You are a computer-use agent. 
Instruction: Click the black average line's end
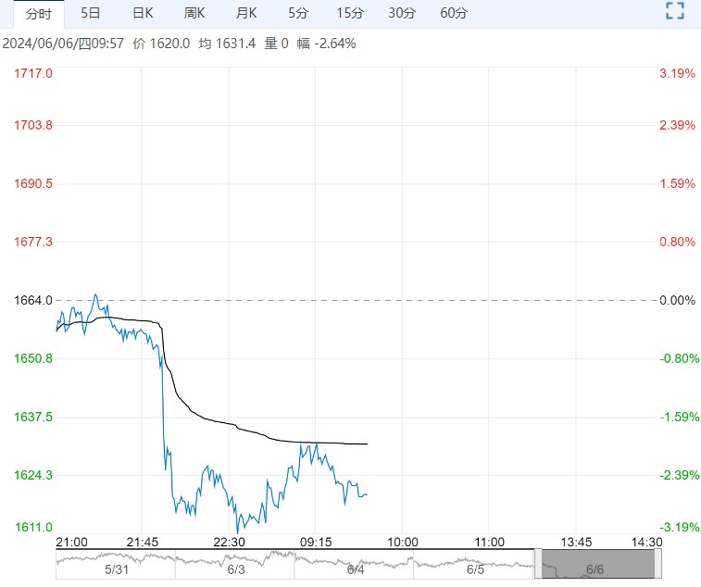point(367,443)
